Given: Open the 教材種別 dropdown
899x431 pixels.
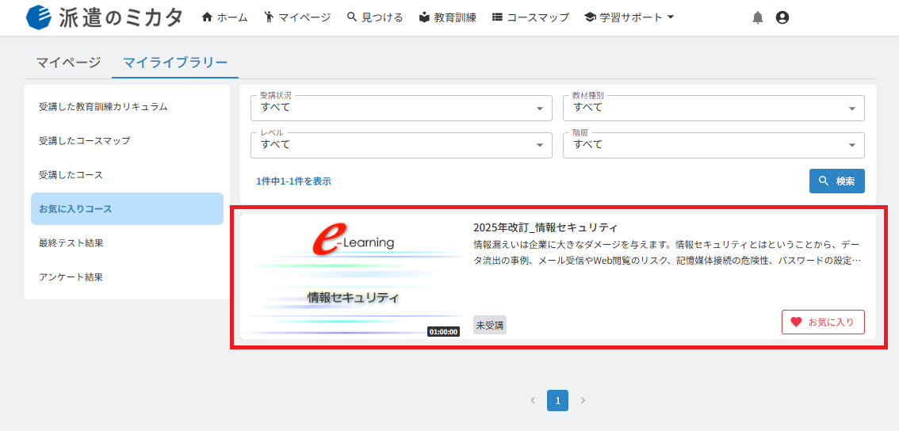Looking at the screenshot, I should 713,108.
